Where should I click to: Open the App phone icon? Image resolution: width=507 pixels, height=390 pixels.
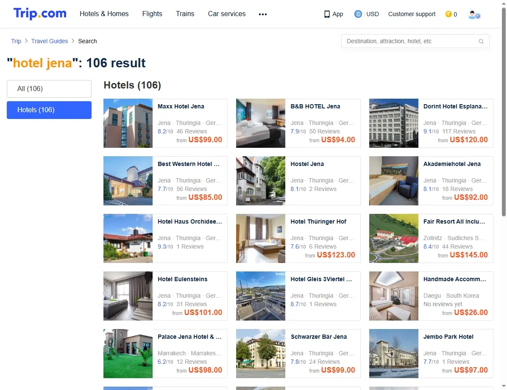pos(327,14)
